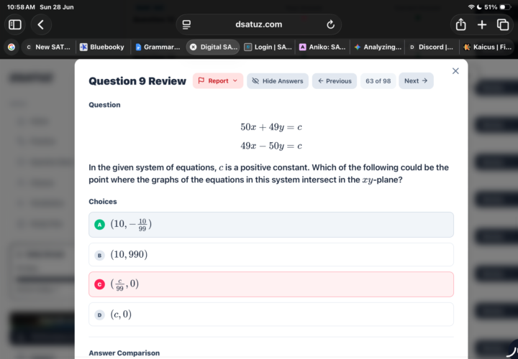Click the Answer Comparison heading
518x359 pixels.
pos(124,353)
